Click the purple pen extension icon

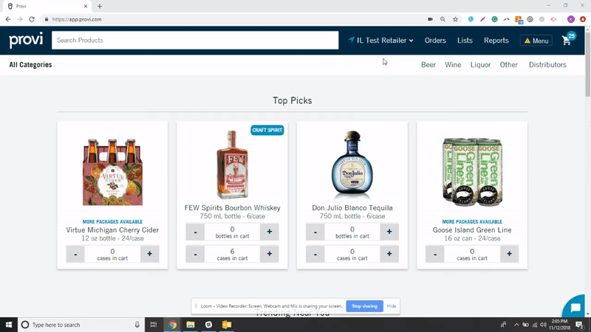pos(483,19)
